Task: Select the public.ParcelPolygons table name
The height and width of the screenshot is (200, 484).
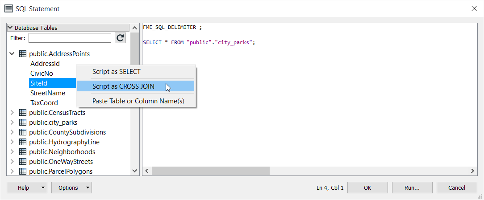Action: (x=61, y=171)
